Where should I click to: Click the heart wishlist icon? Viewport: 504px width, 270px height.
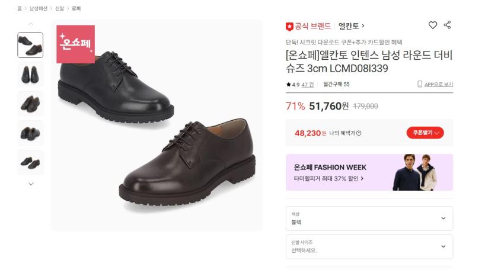click(433, 25)
